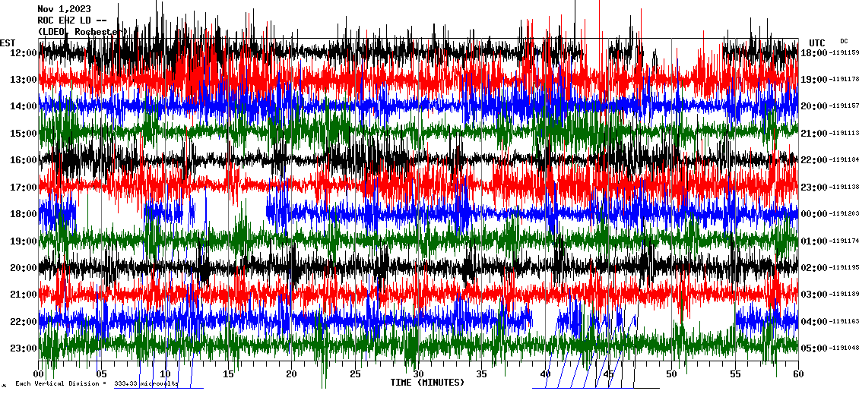Screen dimensions: 859x394
Task: Select the 18:00 EST row label
Action: pos(24,214)
